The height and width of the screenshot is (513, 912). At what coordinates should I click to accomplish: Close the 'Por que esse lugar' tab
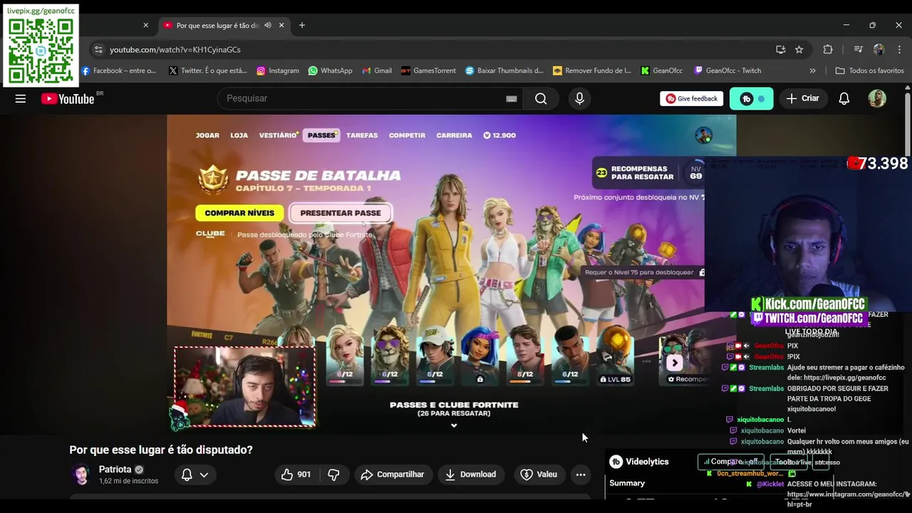[281, 25]
